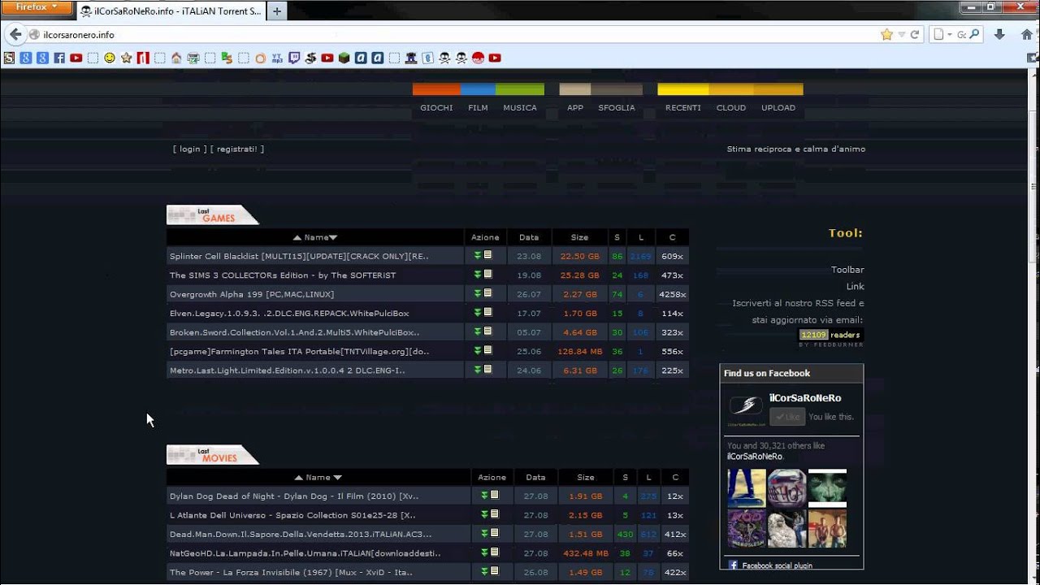
Task: Open the search engine selector dropdown
Action: [x=943, y=35]
